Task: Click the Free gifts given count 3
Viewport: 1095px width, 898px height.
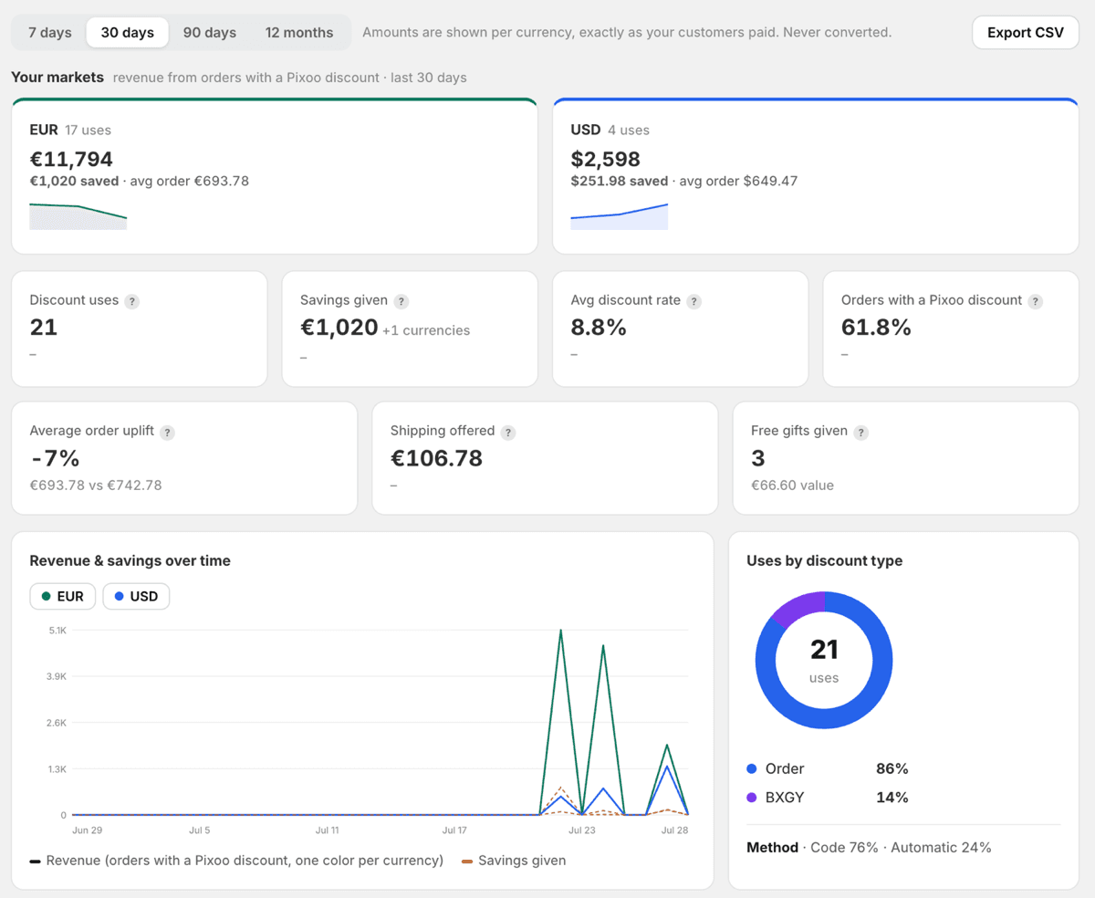Action: [x=757, y=458]
